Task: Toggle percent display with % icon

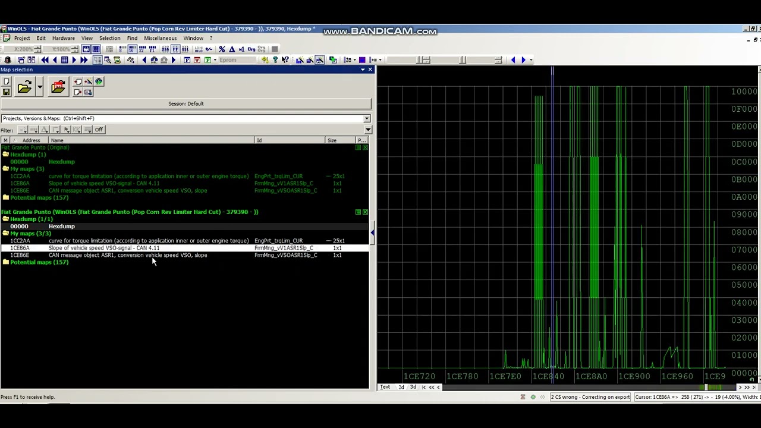Action: click(x=222, y=49)
